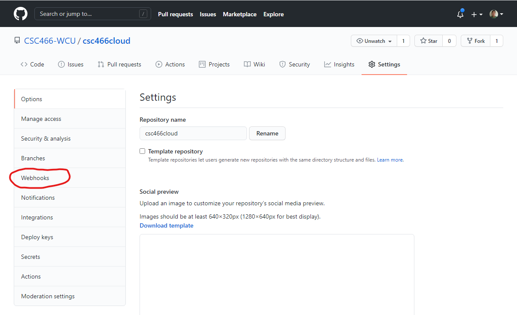Open the Actions tab
Viewport: 517px width, 315px height.
(x=170, y=64)
